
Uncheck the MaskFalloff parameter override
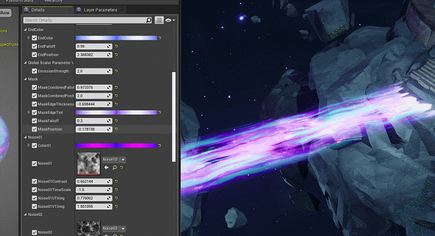pos(35,121)
